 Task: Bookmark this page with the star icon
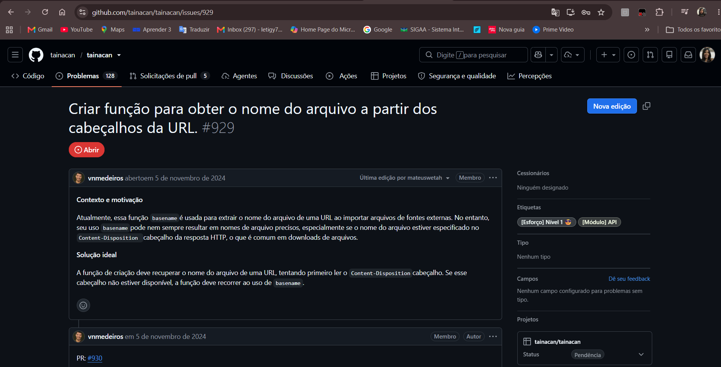tap(601, 12)
